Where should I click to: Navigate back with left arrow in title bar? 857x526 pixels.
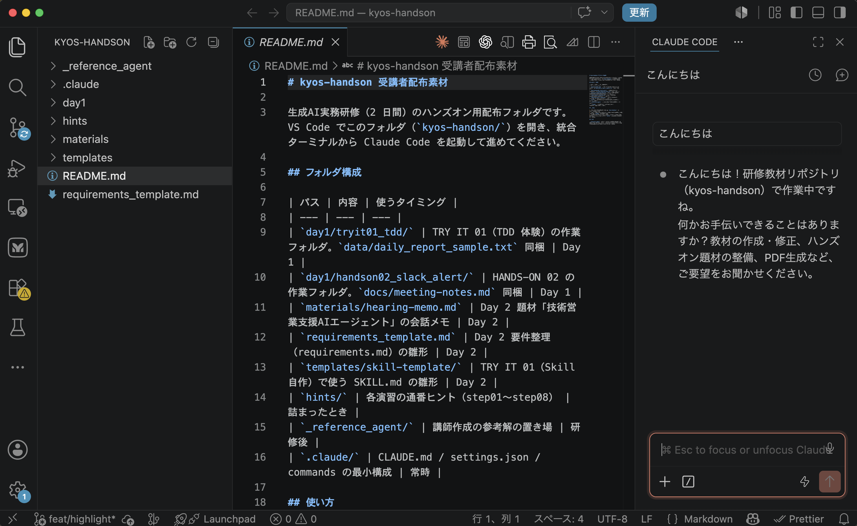252,12
